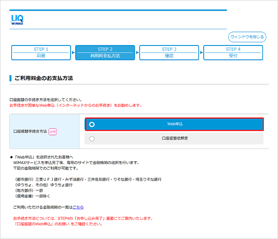This screenshot has height=239, width=278.
Task: Click the arrow between STEP 3 and STEP 4
Action: coord(201,52)
